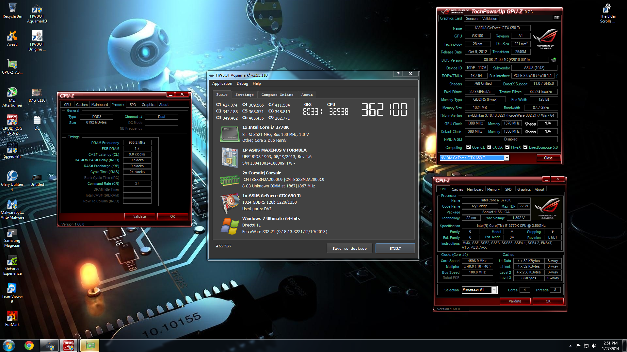Click the total score 362 100 display
The image size is (627, 352).
384,110
